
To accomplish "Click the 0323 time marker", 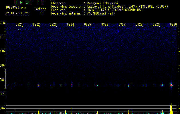I will click(53, 25).
